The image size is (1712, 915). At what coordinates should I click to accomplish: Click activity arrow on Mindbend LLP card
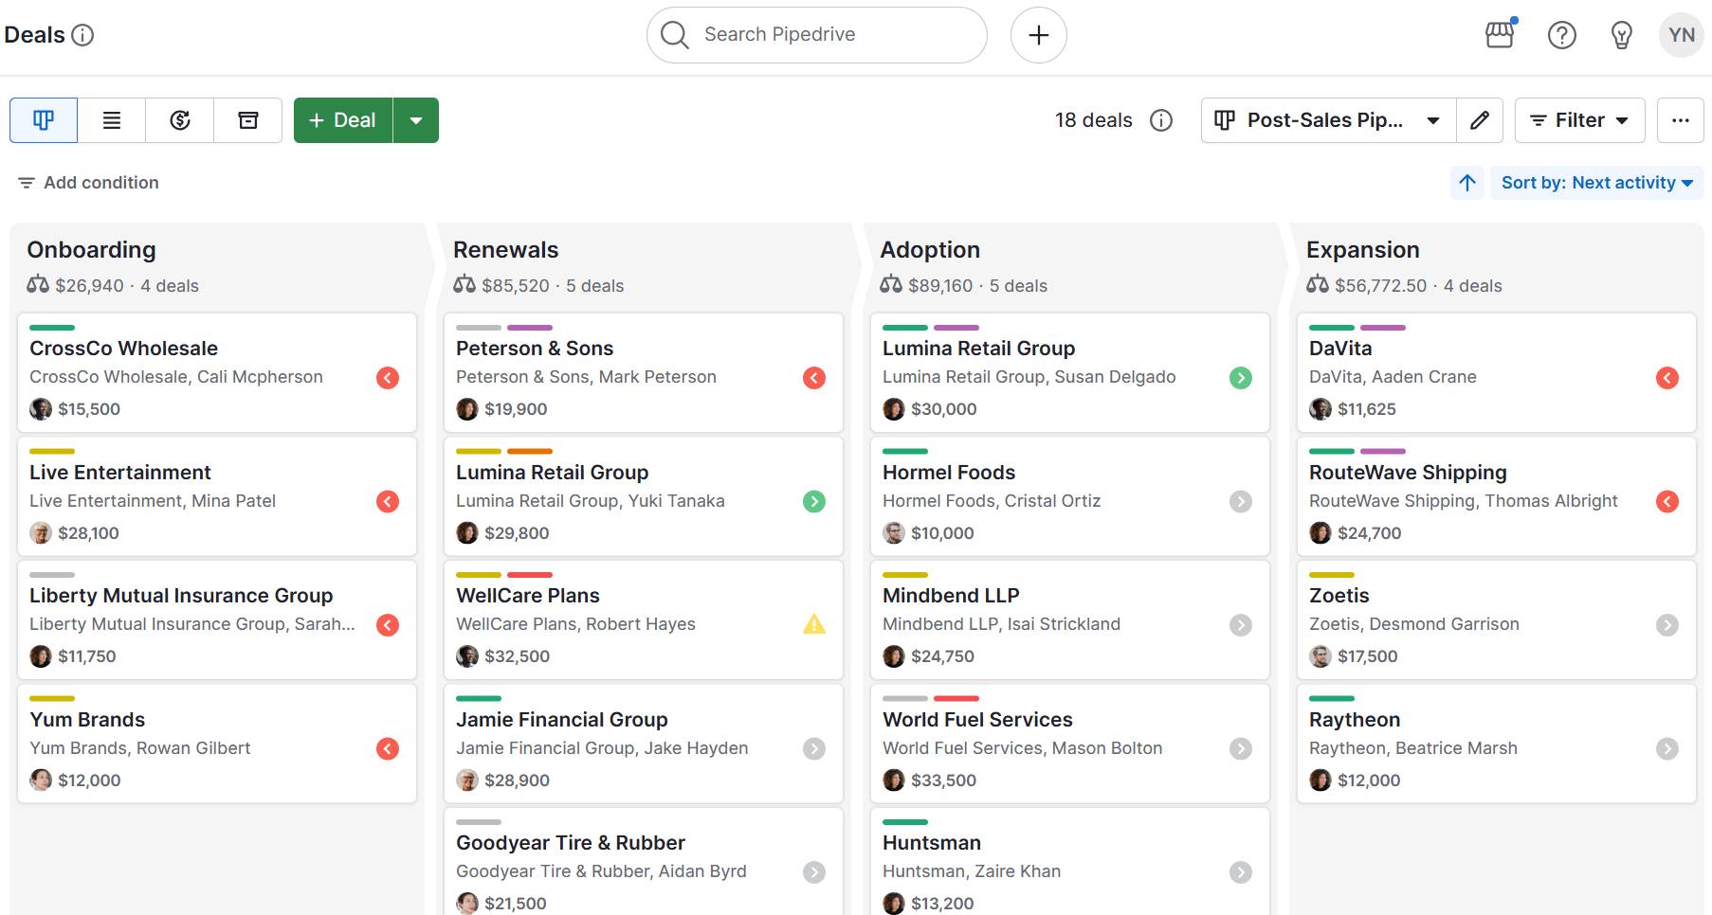point(1241,625)
